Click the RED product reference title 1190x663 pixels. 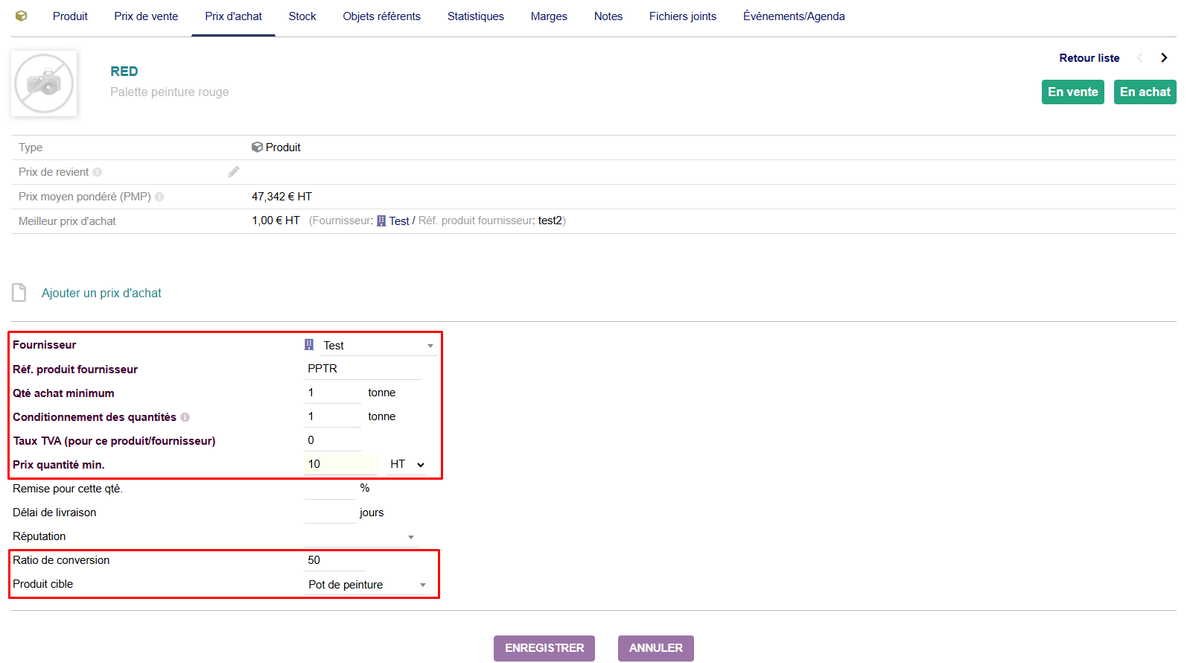coord(124,72)
